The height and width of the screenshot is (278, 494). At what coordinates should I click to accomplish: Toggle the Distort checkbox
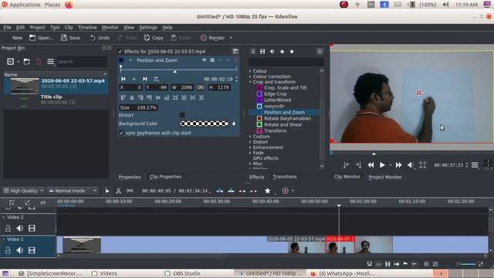[182, 115]
